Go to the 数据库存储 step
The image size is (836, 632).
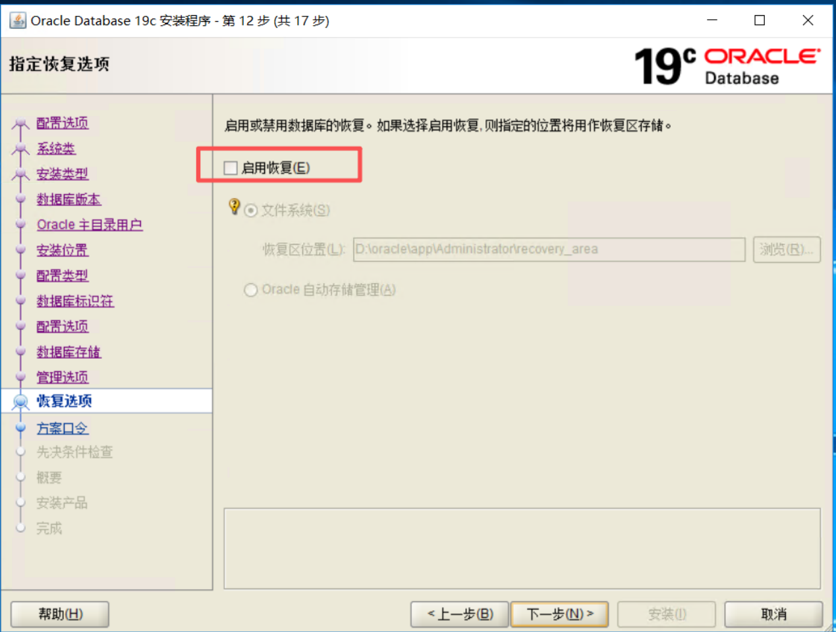pos(69,352)
